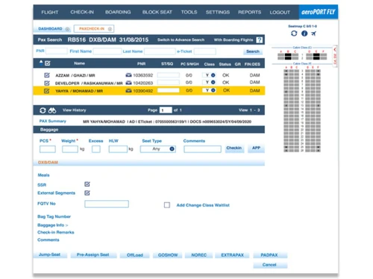The height and width of the screenshot is (279, 373).
Task: Focus the e-Ticket field
Action: 205,51
